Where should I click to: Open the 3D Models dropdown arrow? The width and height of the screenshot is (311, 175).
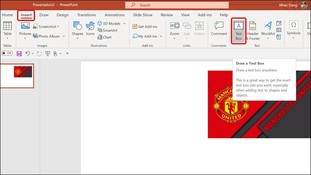124,23
